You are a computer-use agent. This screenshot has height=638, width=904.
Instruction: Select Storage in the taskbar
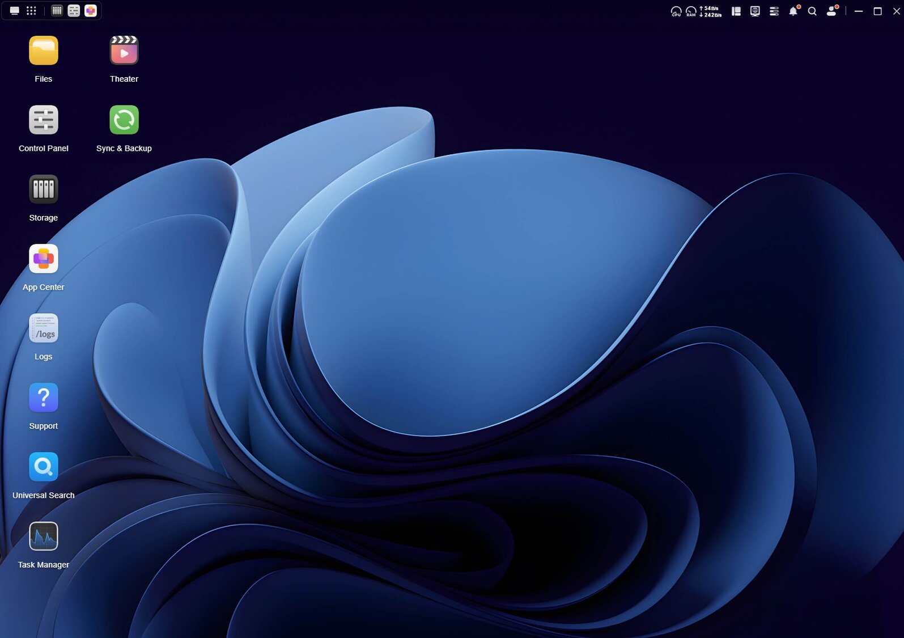57,11
